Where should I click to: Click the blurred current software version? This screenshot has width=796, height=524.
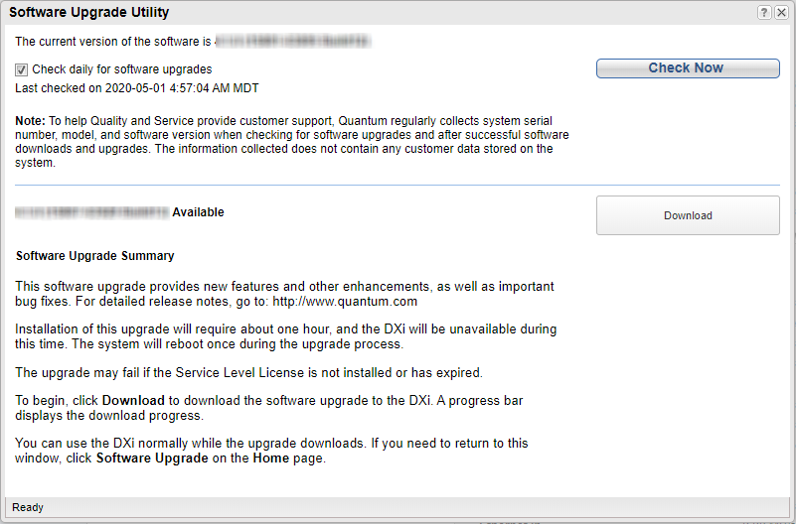(293, 42)
